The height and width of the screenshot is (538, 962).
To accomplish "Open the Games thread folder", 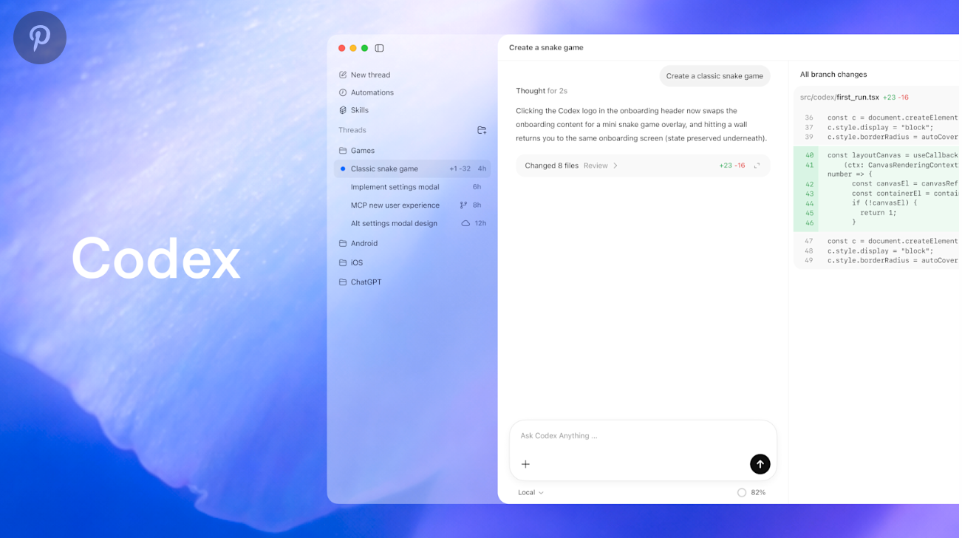I will click(363, 150).
